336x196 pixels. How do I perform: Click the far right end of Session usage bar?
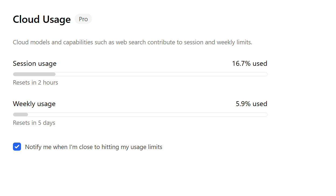(265, 74)
